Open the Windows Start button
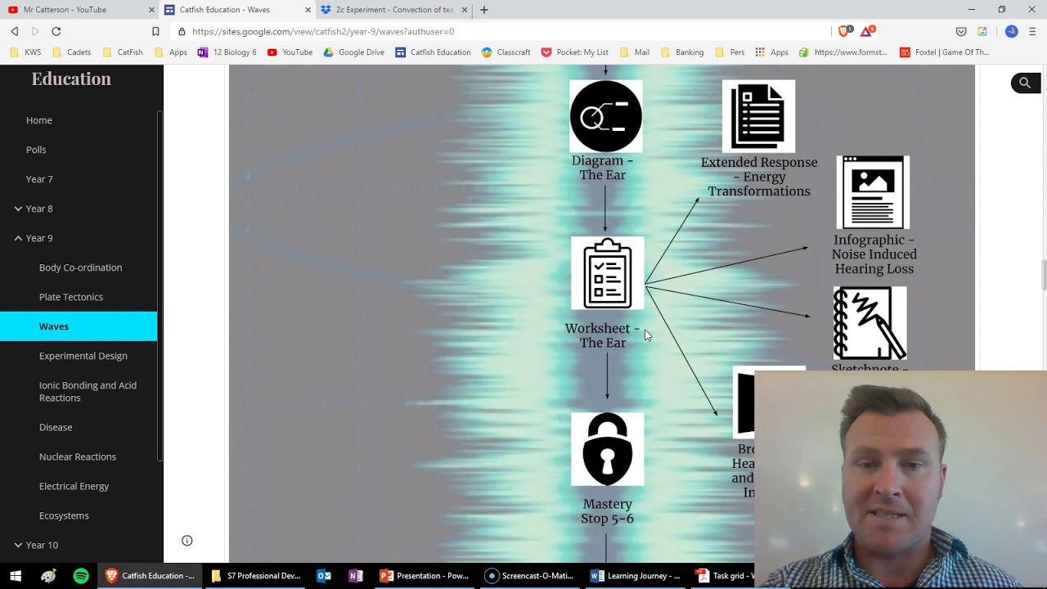Screen dimensions: 1047x589 click(15, 576)
